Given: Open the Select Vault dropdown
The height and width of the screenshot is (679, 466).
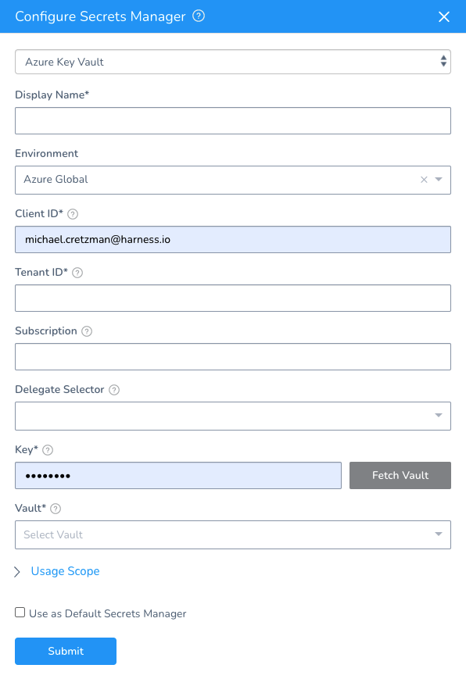Looking at the screenshot, I should 233,534.
